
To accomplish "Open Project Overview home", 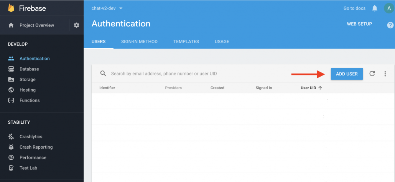I will tap(36, 25).
